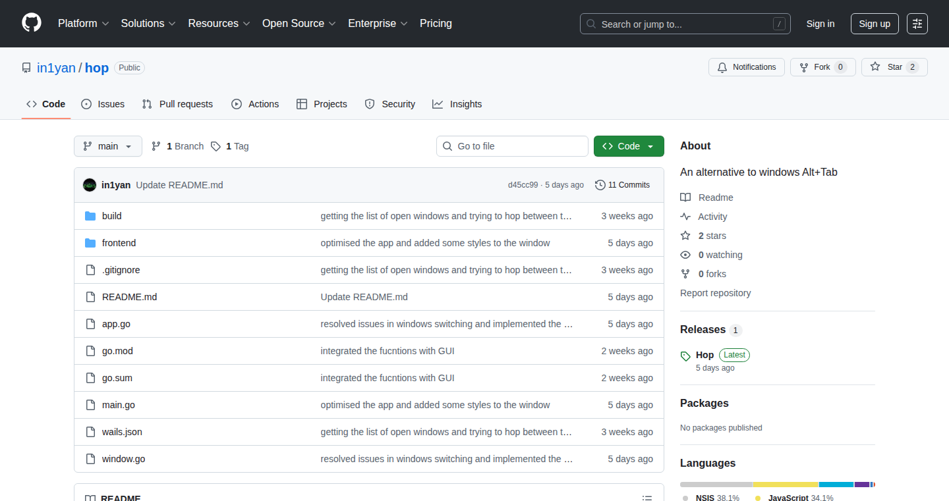Click the wails.json file icon
Viewport: 949px width, 501px height.
coord(90,432)
